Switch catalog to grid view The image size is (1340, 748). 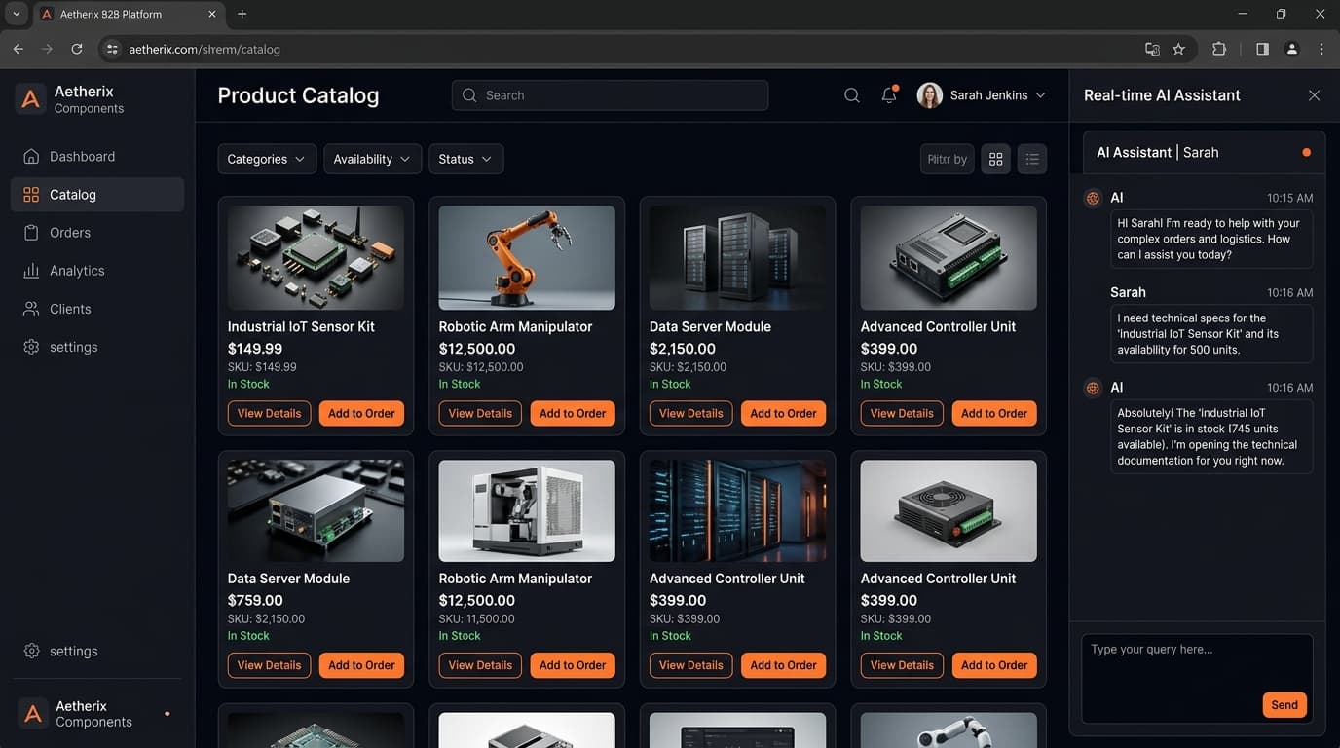point(995,159)
